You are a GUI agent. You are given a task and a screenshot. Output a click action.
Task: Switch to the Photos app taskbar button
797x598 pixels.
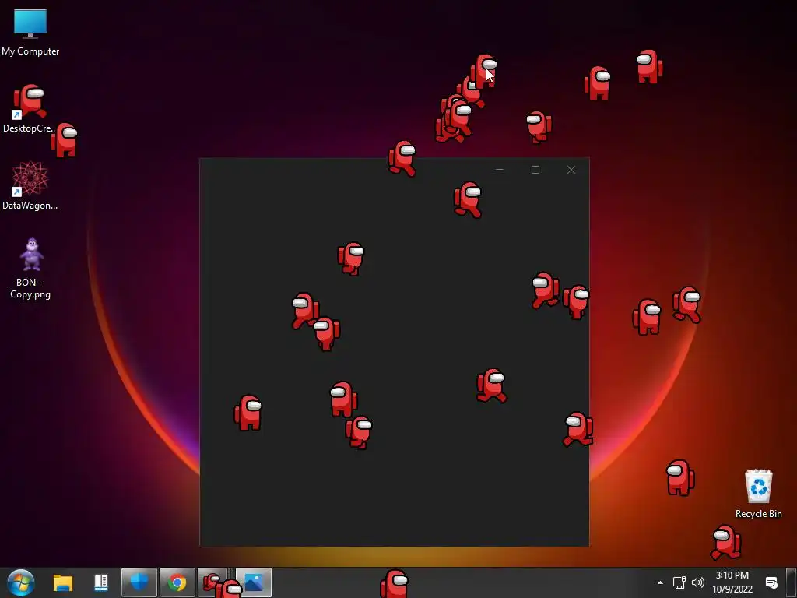(x=254, y=582)
